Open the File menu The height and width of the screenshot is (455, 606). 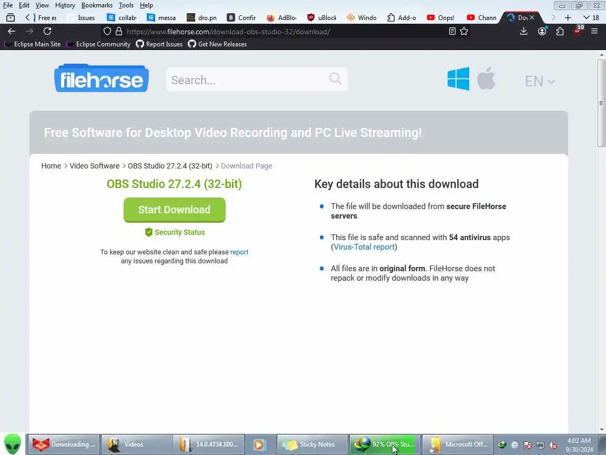point(8,5)
